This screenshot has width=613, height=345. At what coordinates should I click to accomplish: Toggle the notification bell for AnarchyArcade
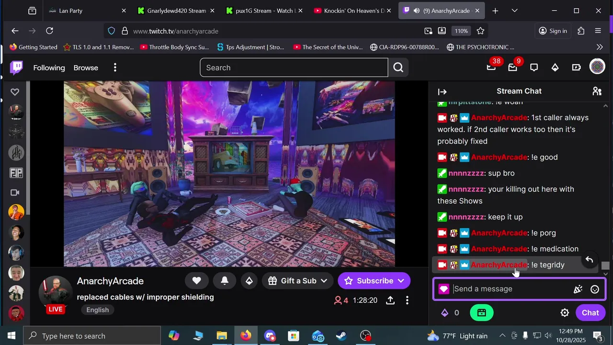coord(225,281)
